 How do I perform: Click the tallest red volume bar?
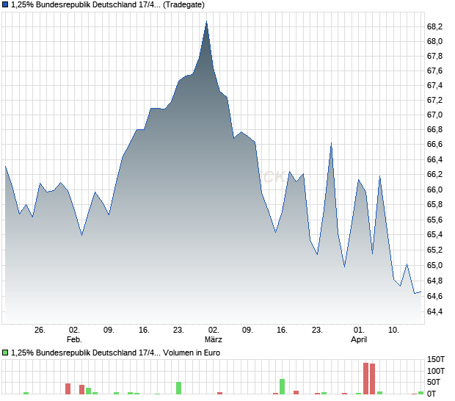pos(365,377)
